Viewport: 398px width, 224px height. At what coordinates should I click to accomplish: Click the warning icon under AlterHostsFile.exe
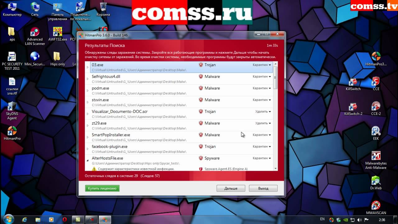pos(94,169)
